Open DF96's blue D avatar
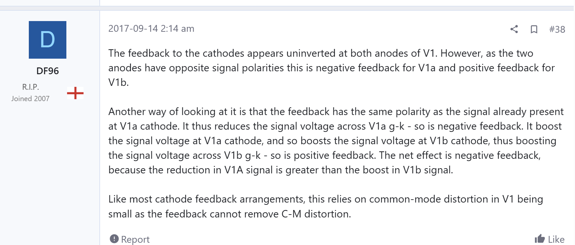 coord(48,40)
